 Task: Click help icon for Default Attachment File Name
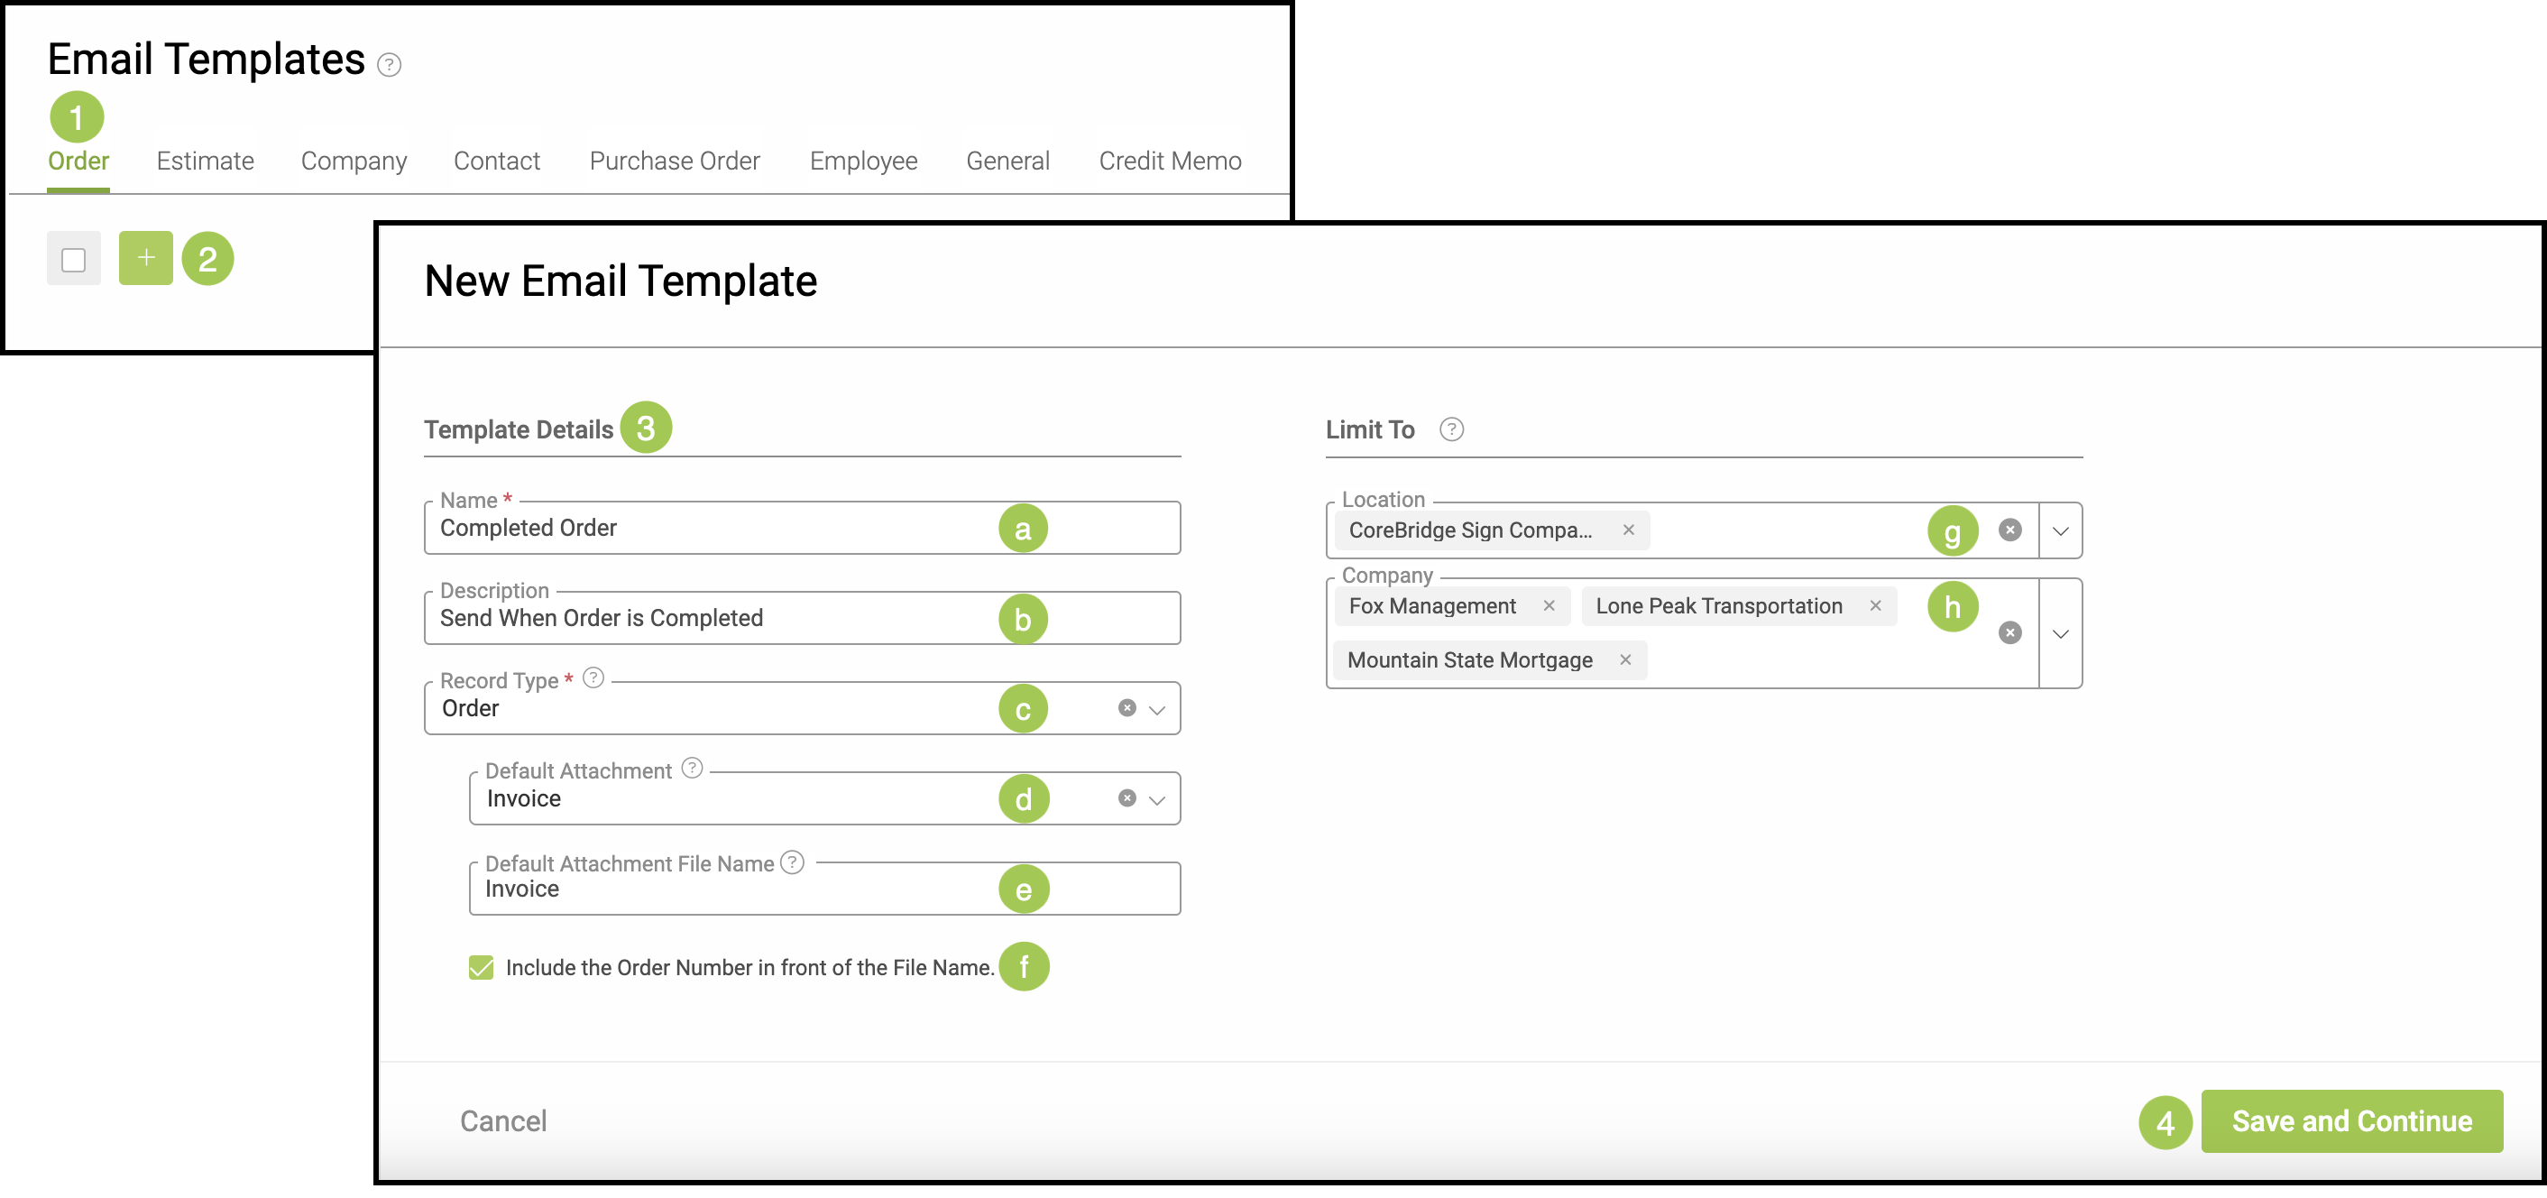[x=792, y=862]
